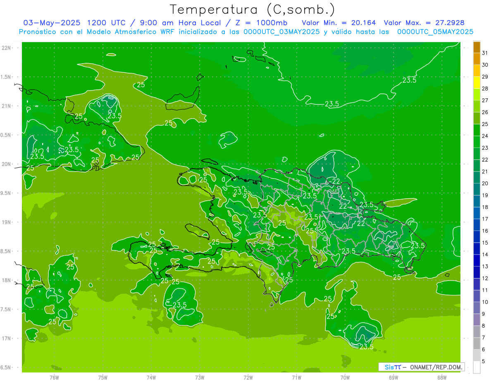Screen dimensions: 496x383
Task: Click the colorbar value 24
Action: point(485,136)
